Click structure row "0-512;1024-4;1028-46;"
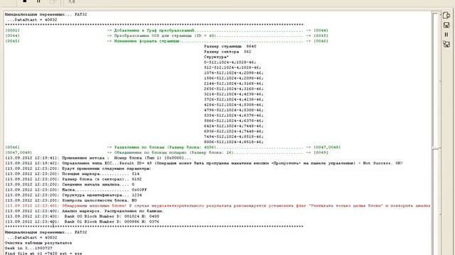Viewport: 455px width, 255px height. point(230,62)
